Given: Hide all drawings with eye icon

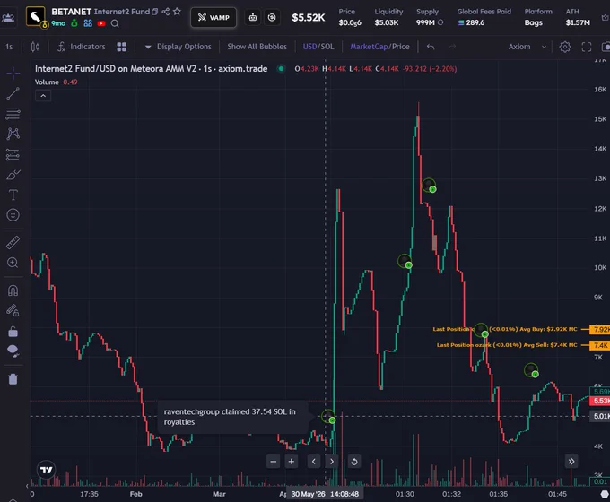Looking at the screenshot, I should [x=13, y=351].
